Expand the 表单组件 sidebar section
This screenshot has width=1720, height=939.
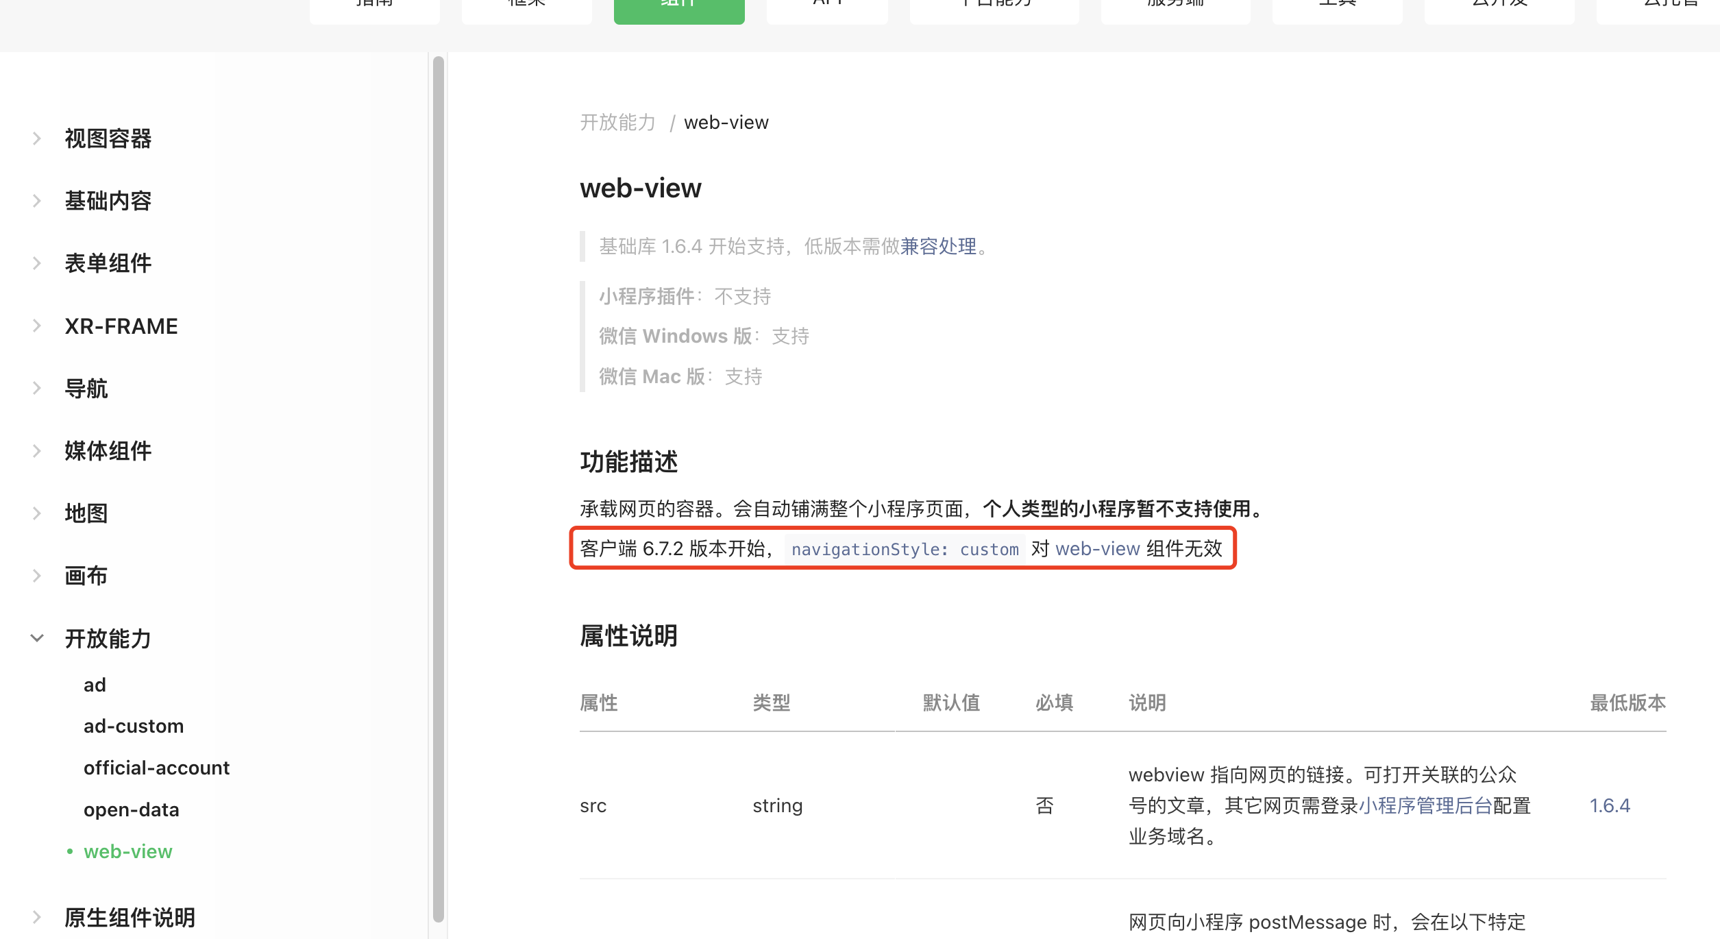coord(37,263)
